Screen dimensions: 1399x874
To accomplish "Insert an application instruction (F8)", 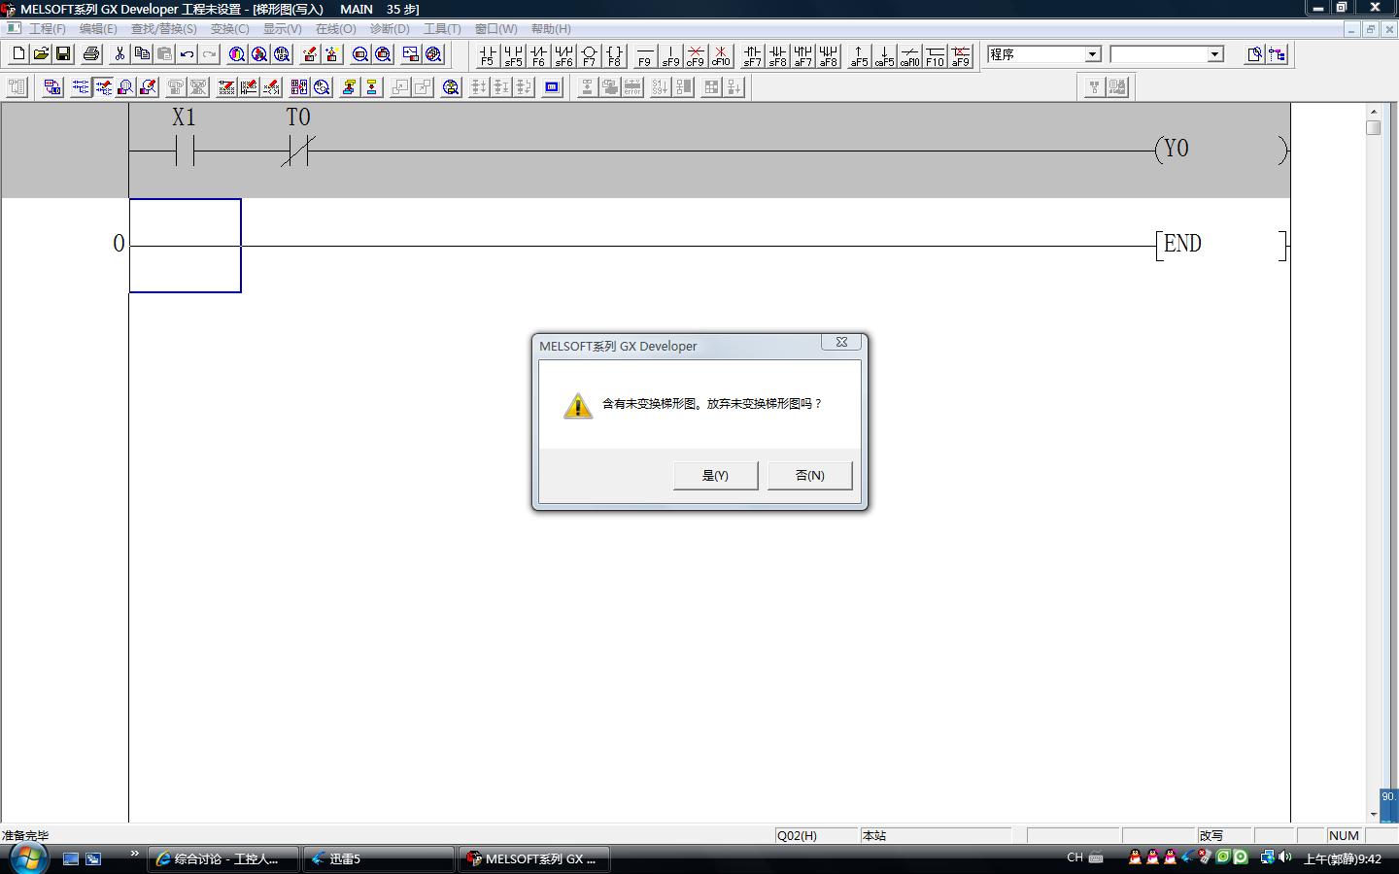I will [614, 55].
